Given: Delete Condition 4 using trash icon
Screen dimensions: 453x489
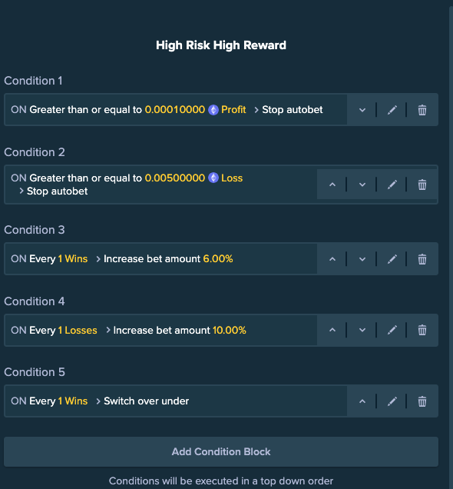Looking at the screenshot, I should (422, 330).
